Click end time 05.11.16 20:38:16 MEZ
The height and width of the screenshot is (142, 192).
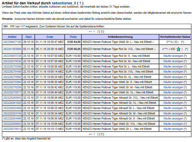click(50, 49)
